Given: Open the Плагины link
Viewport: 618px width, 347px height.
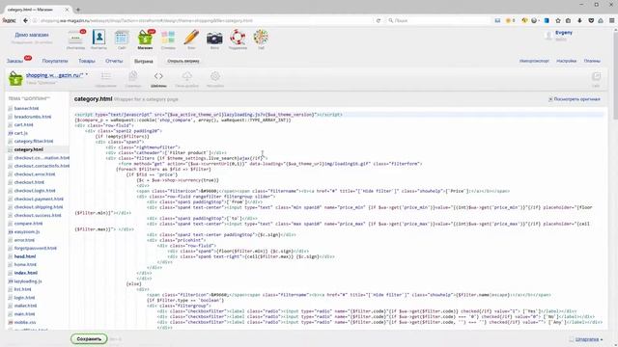Looking at the screenshot, I should [x=592, y=61].
